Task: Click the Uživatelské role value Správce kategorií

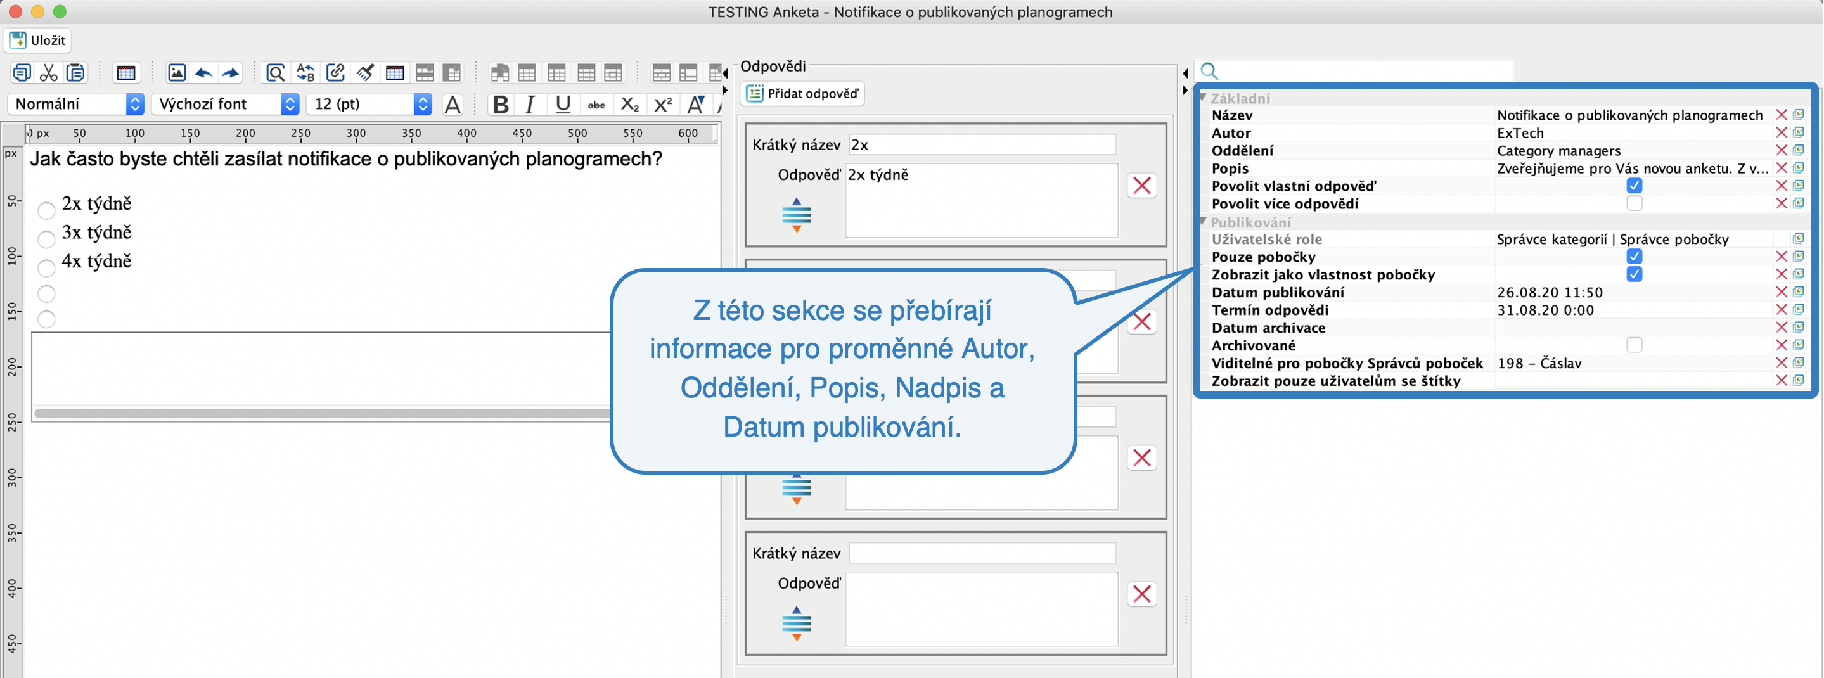Action: (1612, 240)
